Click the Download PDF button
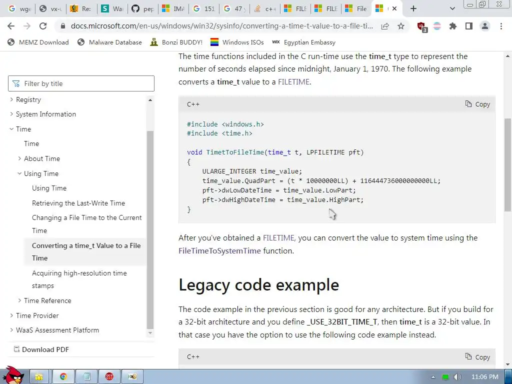The image size is (512, 384). [41, 349]
